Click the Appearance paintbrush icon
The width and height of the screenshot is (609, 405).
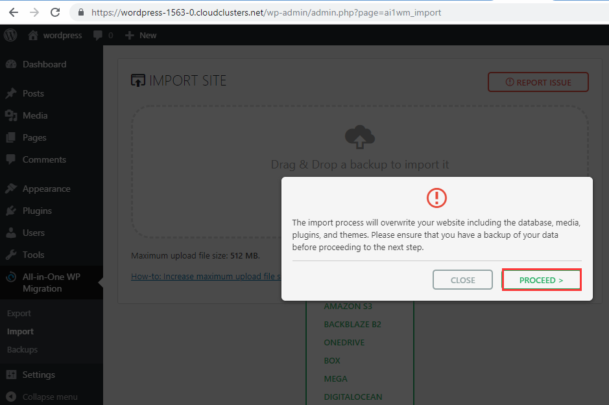pyautogui.click(x=11, y=189)
